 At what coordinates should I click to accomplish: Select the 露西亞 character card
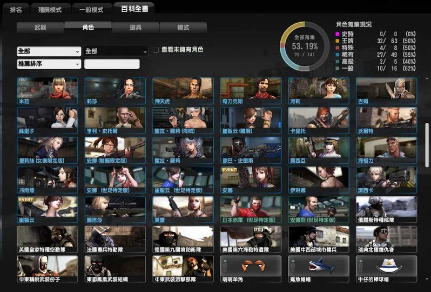click(319, 150)
